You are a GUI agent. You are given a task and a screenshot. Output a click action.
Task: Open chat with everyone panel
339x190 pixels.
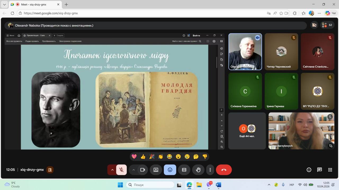click(319, 170)
